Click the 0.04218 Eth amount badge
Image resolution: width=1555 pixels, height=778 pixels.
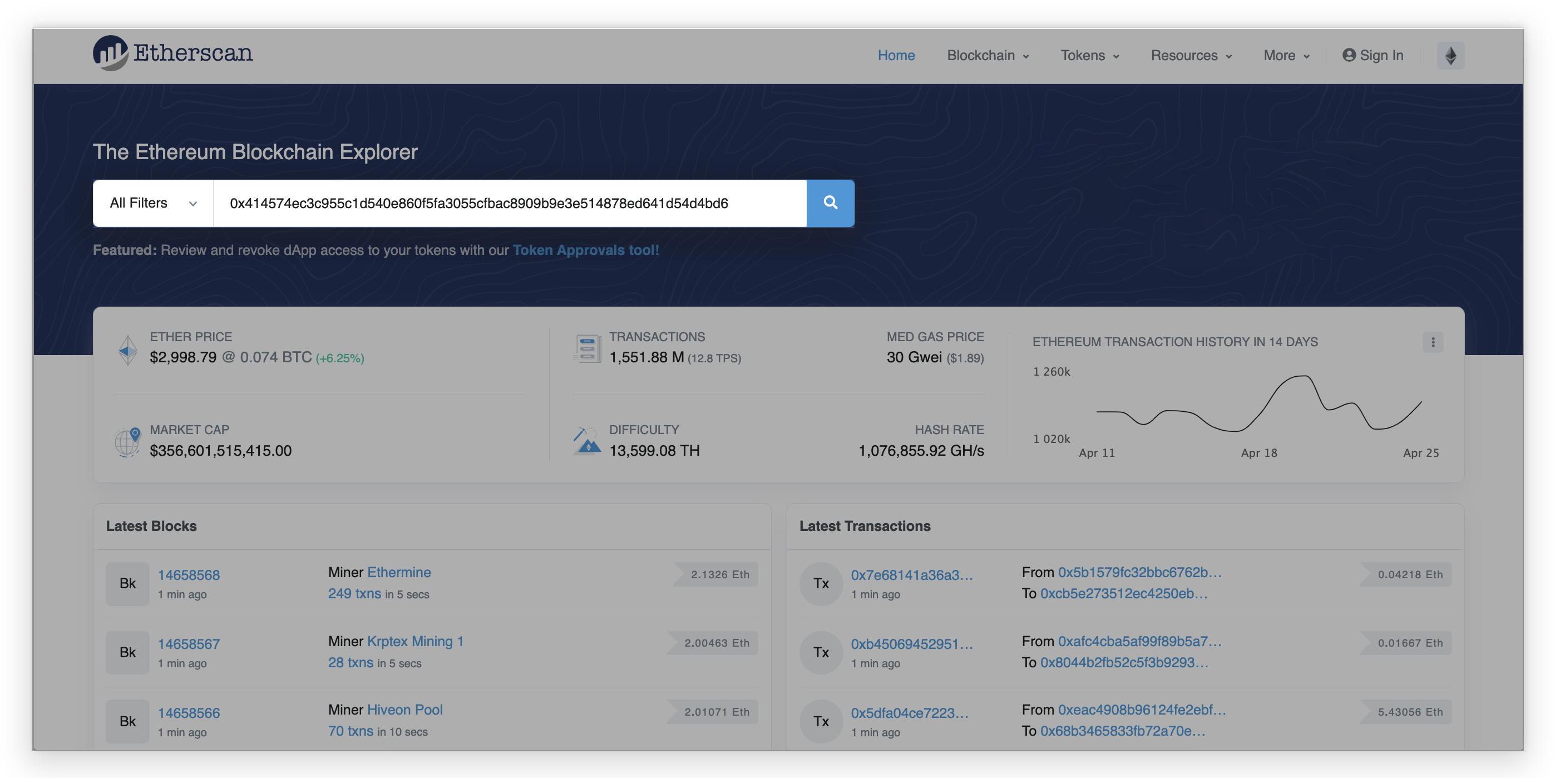coord(1406,574)
